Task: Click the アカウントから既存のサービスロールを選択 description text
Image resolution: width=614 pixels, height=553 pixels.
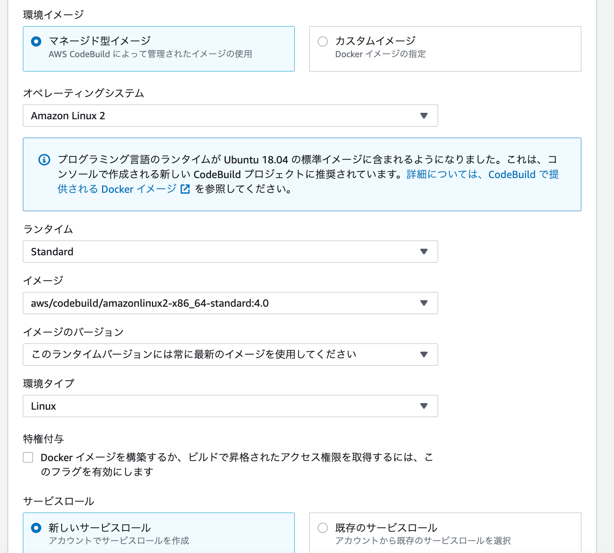Action: (x=423, y=541)
